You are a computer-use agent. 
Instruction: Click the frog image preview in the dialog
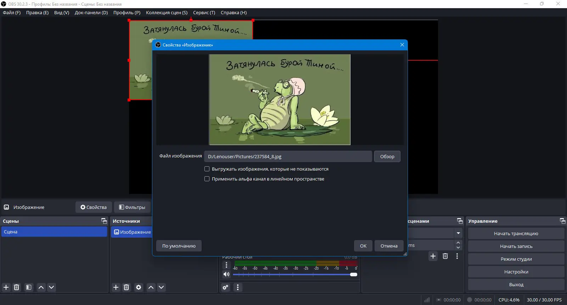pos(280,100)
